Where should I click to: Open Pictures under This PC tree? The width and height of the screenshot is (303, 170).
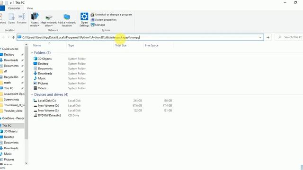click(9, 160)
